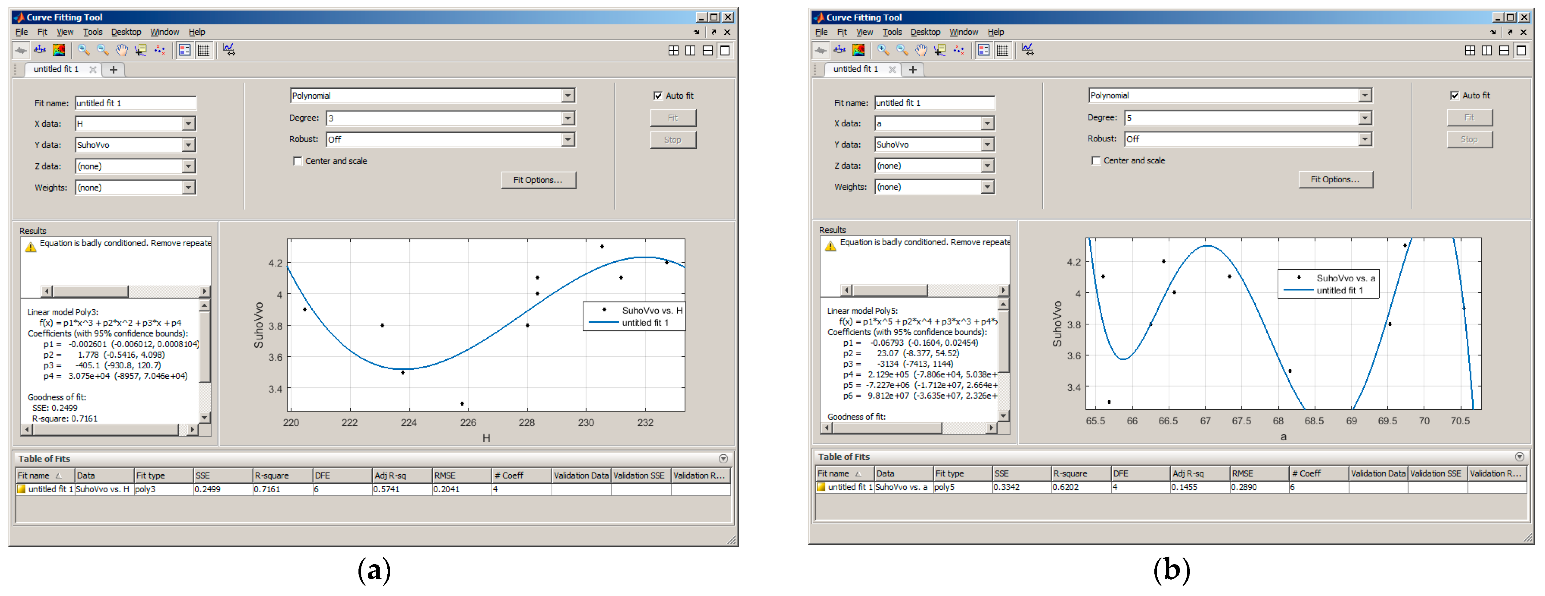
Task: Open Degree dropdown showing 5, right window
Action: point(1365,118)
